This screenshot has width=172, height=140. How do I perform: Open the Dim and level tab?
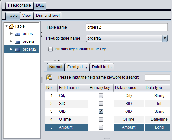(x=48, y=16)
